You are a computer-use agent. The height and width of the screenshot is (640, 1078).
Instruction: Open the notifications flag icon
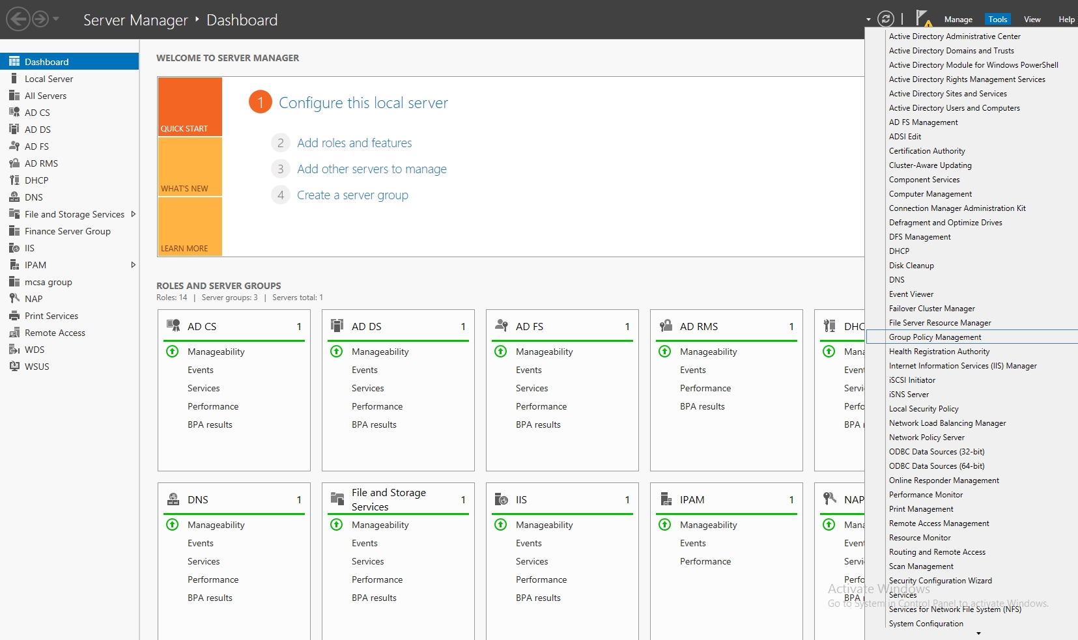[x=923, y=18]
